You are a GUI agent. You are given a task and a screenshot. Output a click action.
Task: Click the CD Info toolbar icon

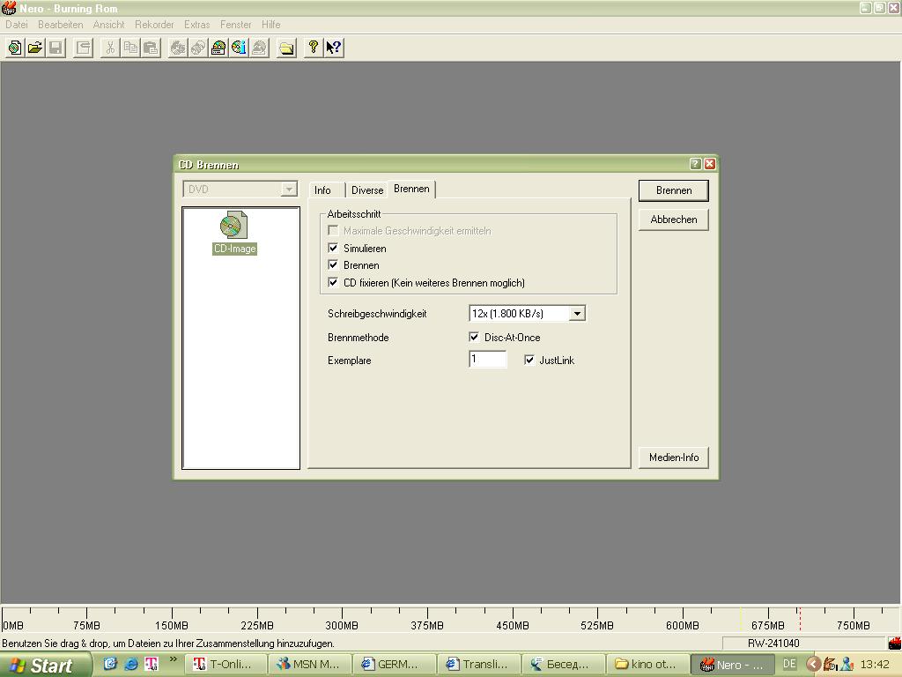239,48
